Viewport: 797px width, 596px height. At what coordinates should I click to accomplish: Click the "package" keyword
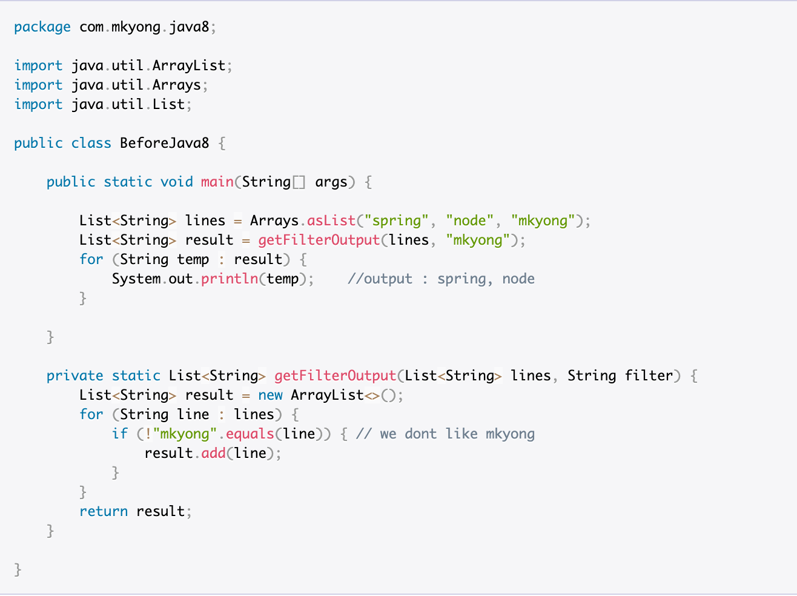point(42,27)
